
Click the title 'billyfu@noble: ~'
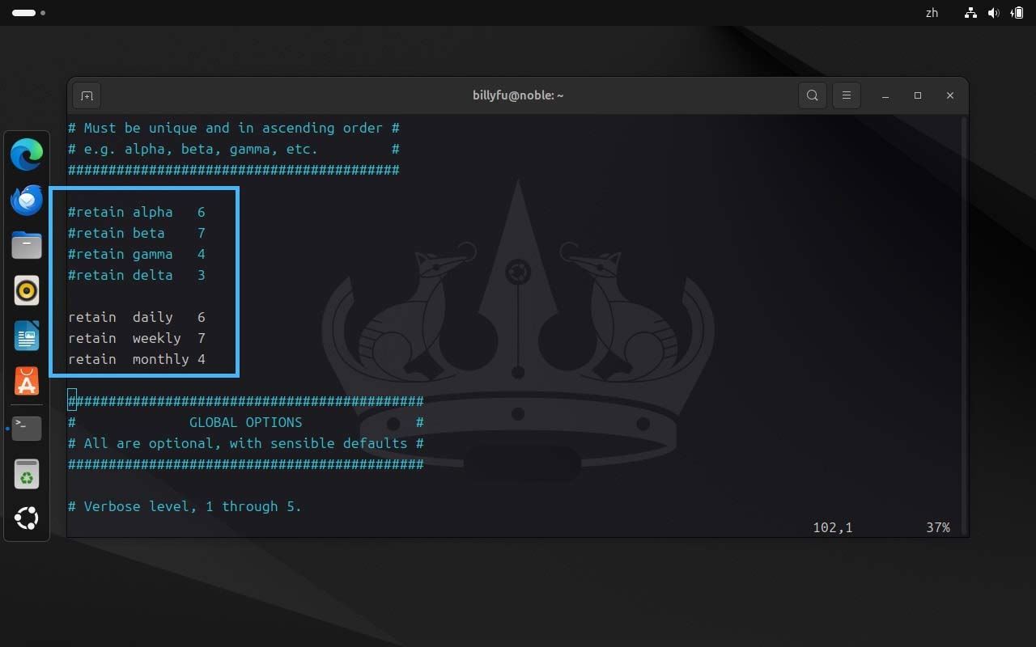click(x=518, y=95)
